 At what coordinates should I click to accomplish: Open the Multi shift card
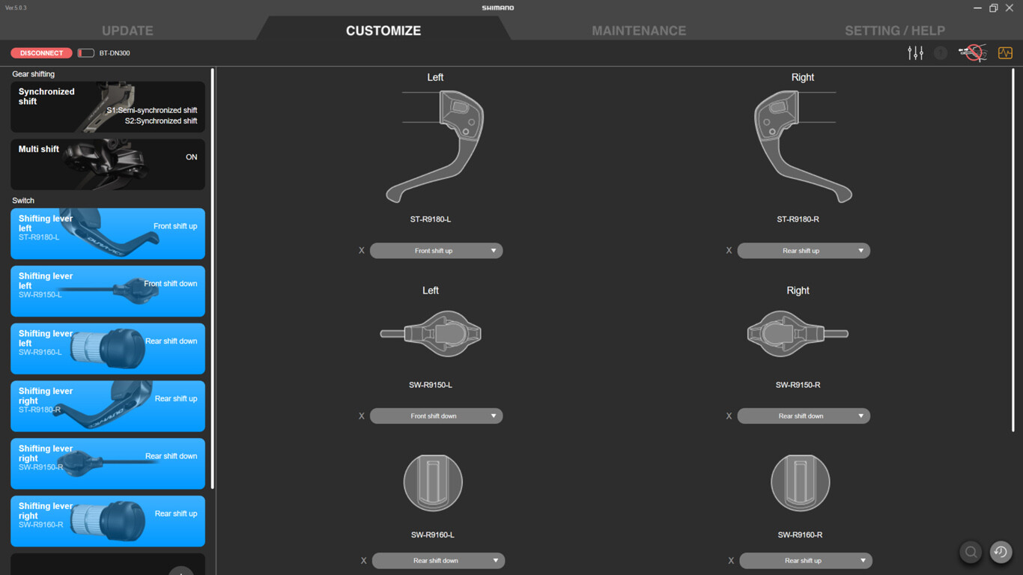pos(108,164)
